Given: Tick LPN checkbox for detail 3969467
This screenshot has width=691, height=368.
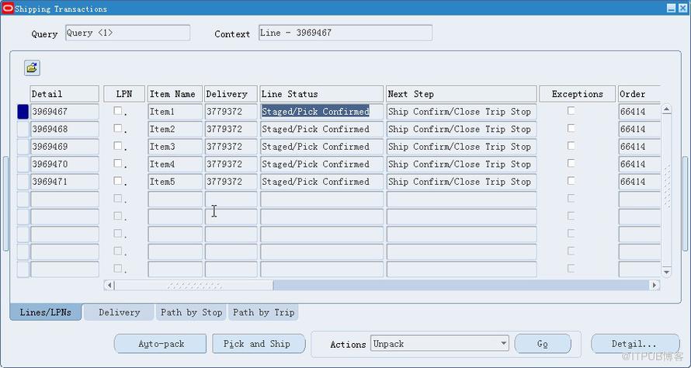Looking at the screenshot, I should point(118,110).
